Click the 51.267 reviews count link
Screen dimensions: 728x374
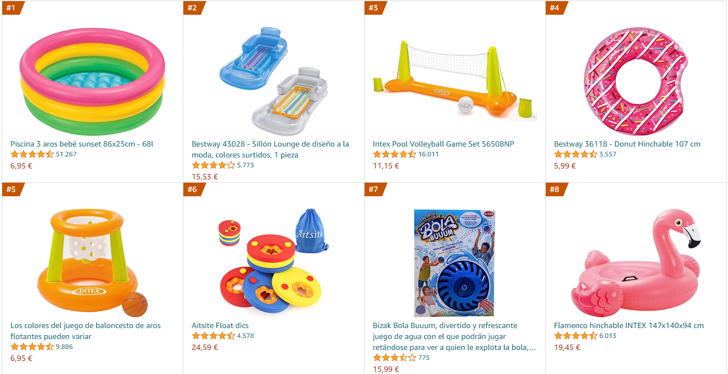click(x=66, y=154)
